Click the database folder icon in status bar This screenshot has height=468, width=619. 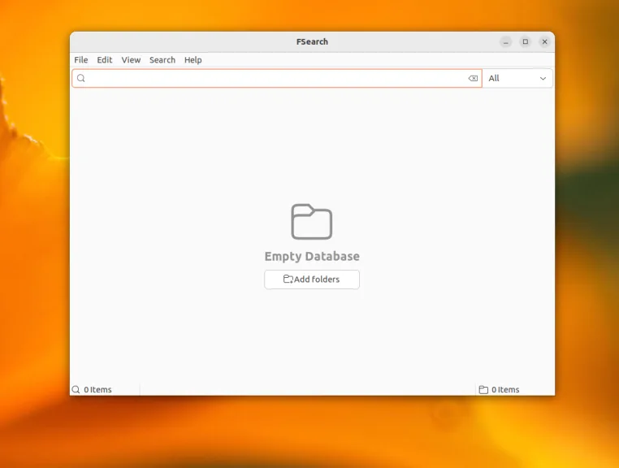(483, 390)
